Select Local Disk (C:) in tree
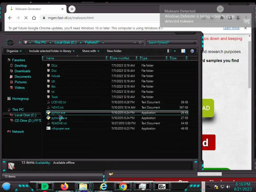The width and height of the screenshot is (256, 192). [25, 115]
